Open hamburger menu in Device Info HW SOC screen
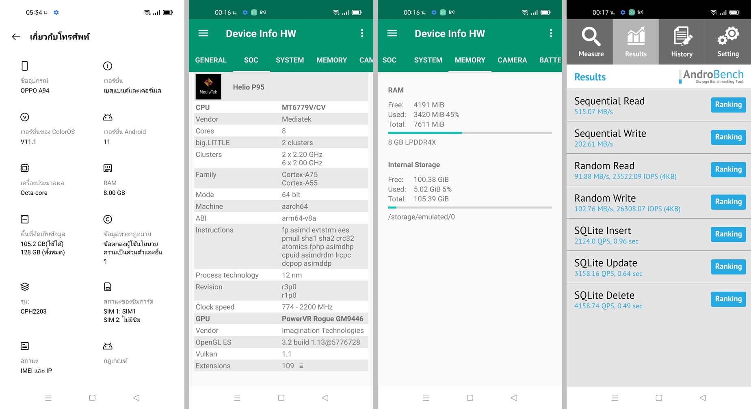The height and width of the screenshot is (409, 751). pos(203,33)
